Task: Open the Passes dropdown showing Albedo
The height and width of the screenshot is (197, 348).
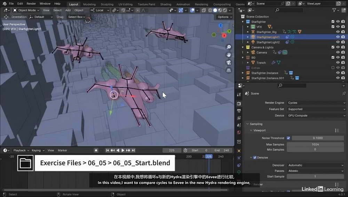Action: tap(315, 171)
